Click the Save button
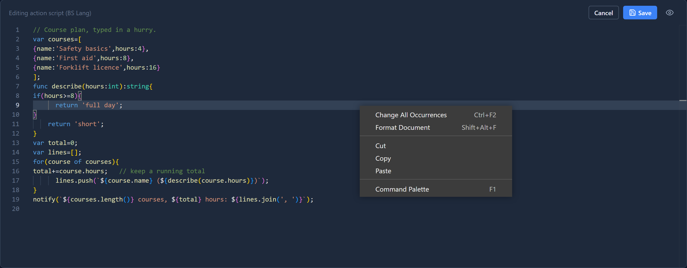 click(x=640, y=13)
